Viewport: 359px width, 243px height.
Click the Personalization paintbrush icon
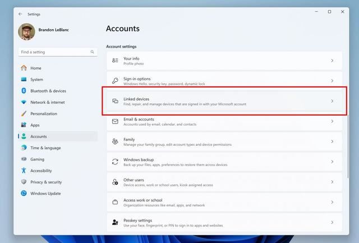point(24,113)
